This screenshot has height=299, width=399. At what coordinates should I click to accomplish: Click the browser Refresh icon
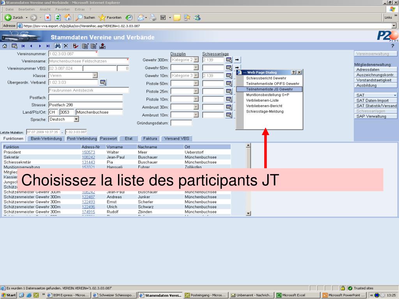[58, 18]
